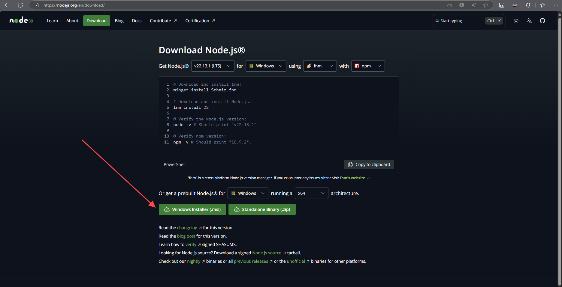This screenshot has height=287, width=562.
Task: Open the browser's three-dot settings menu
Action: [x=556, y=5]
